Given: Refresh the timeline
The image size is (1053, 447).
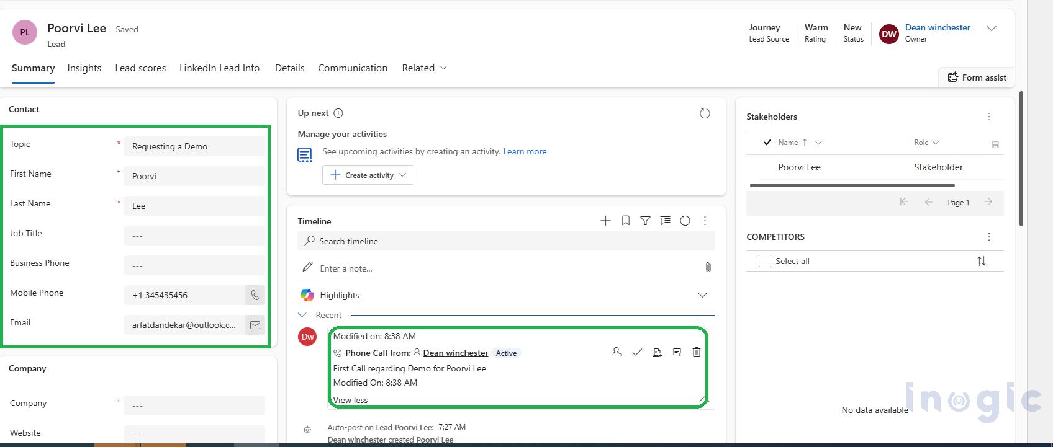Looking at the screenshot, I should [685, 221].
